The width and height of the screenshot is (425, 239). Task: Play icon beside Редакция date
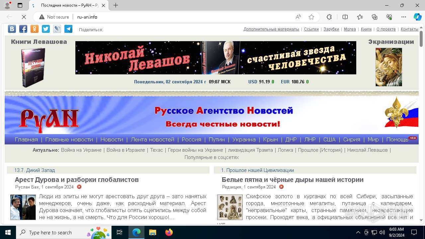(x=281, y=187)
